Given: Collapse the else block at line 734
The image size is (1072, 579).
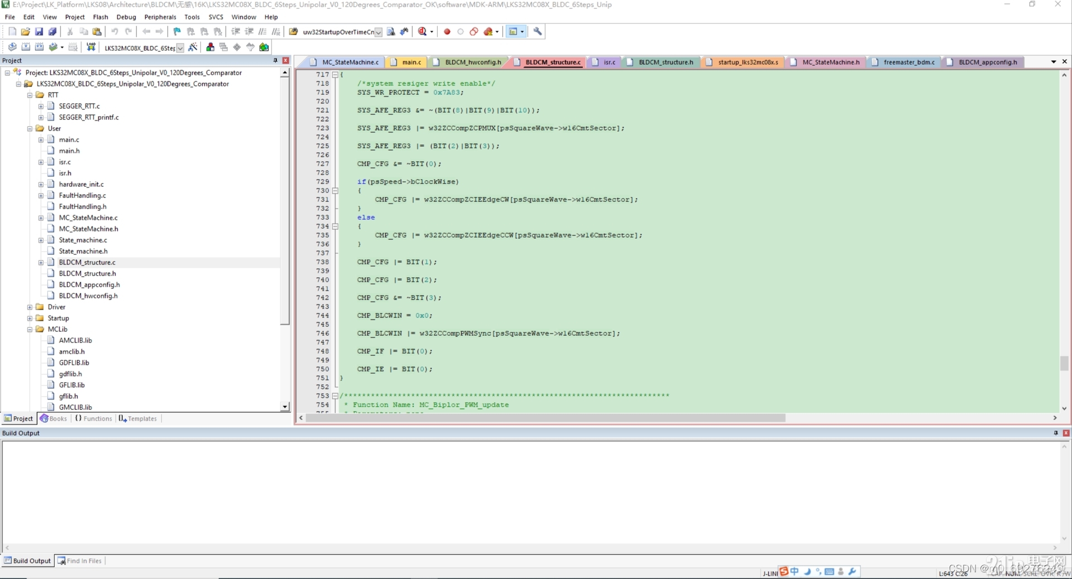Looking at the screenshot, I should [336, 226].
